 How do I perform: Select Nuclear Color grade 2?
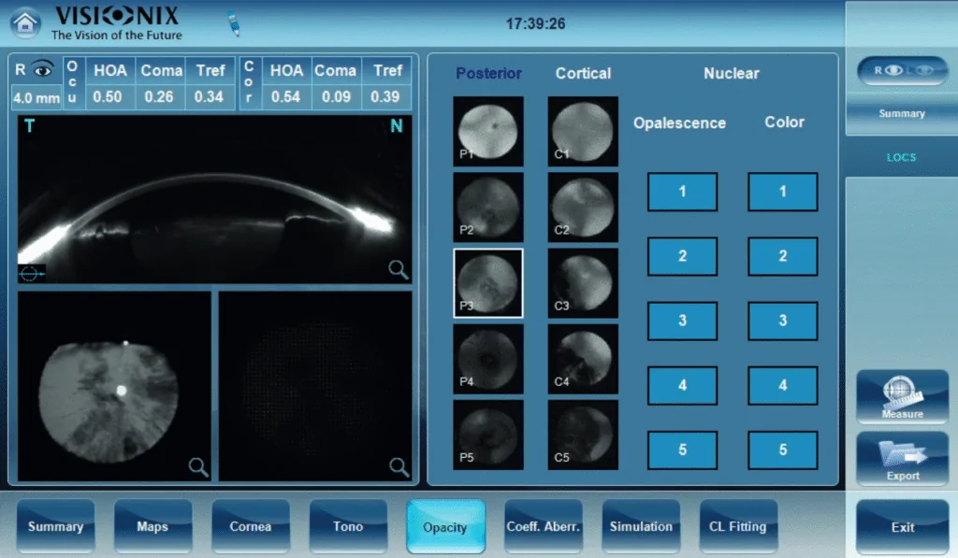click(782, 256)
